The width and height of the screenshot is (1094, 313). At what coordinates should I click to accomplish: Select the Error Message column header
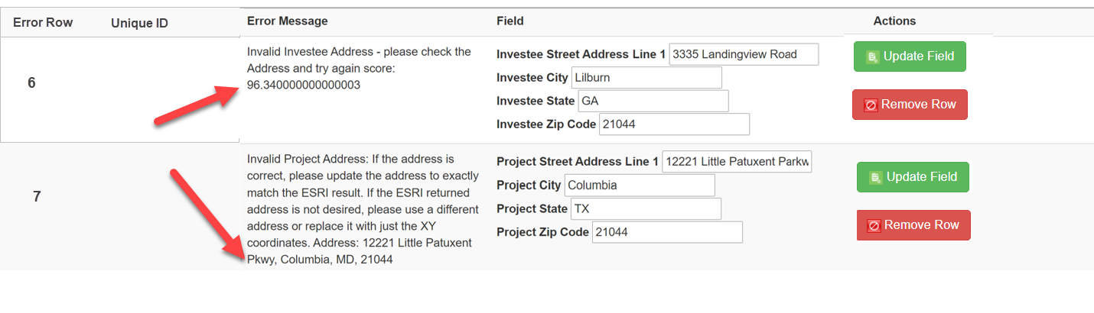[x=287, y=21]
